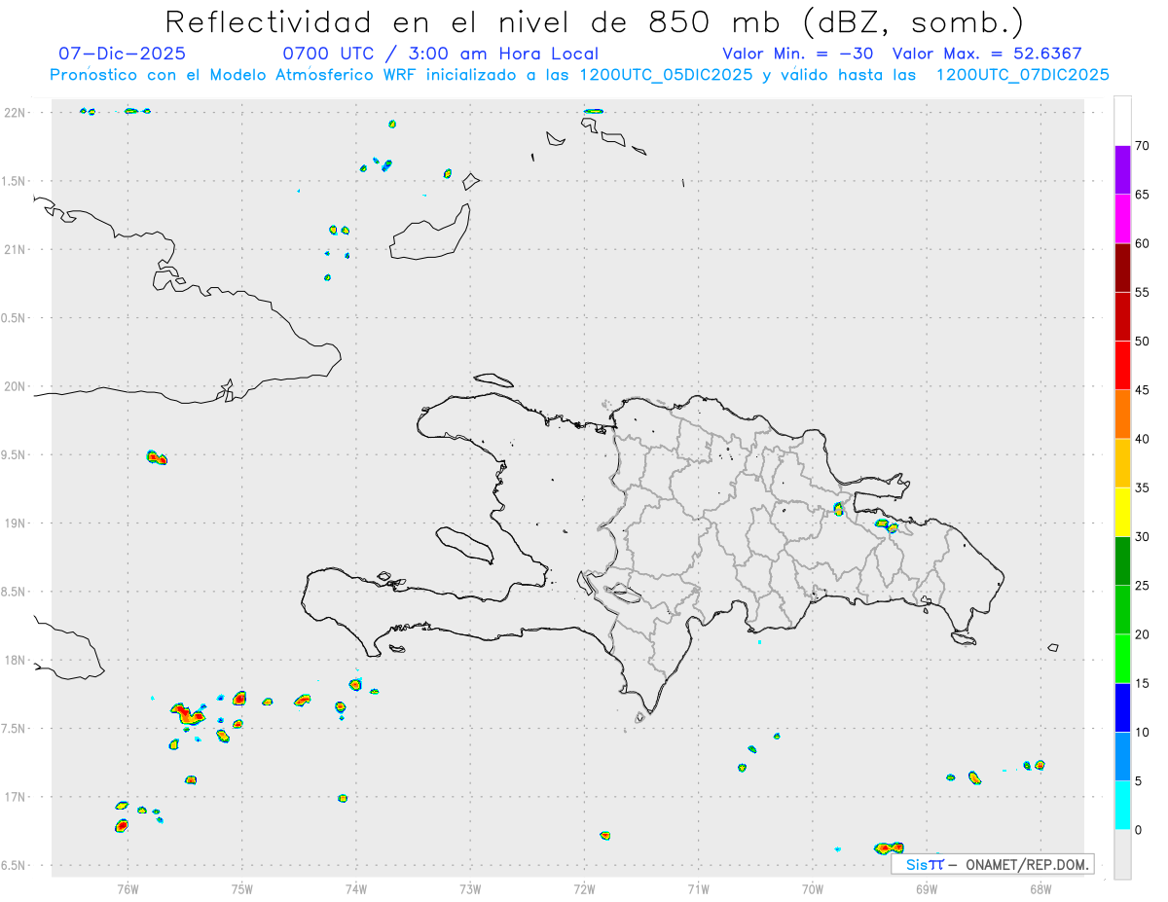The image size is (1168, 902).
Task: Select the colorbar tick label '20'
Action: pos(1142,634)
